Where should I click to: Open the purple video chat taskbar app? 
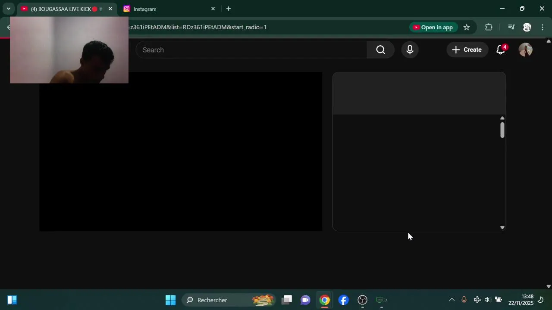[306, 300]
